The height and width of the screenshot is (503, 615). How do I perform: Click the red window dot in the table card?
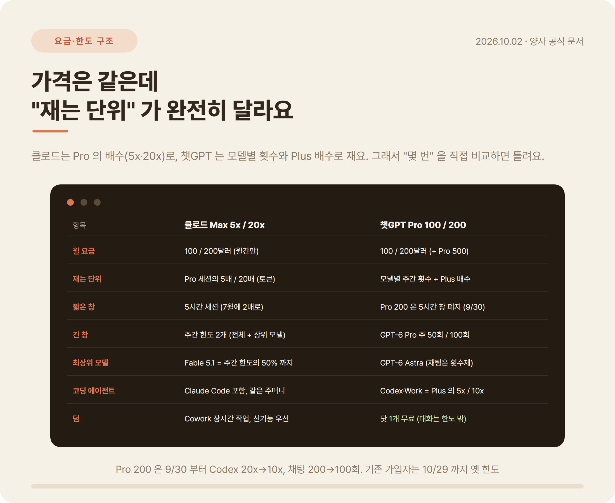coord(70,202)
